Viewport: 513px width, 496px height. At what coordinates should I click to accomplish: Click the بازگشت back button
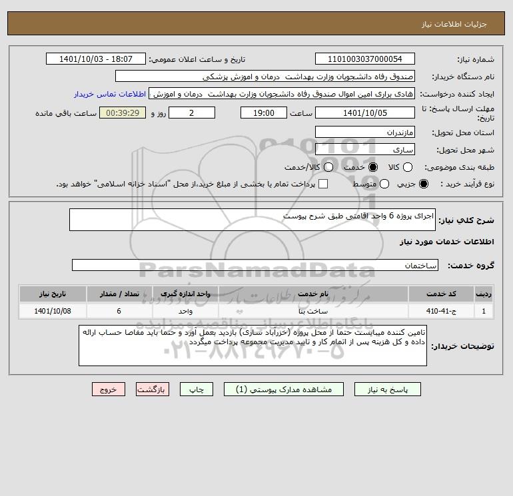coord(153,389)
